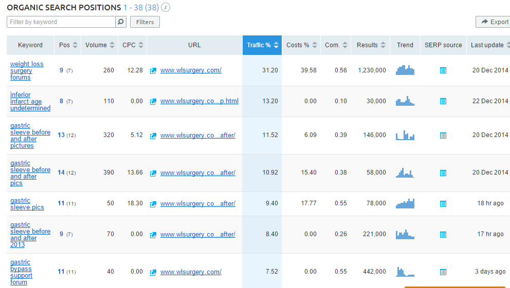Open keyword gastric sleeve before and after 2013
This screenshot has width=510, height=288.
click(30, 235)
